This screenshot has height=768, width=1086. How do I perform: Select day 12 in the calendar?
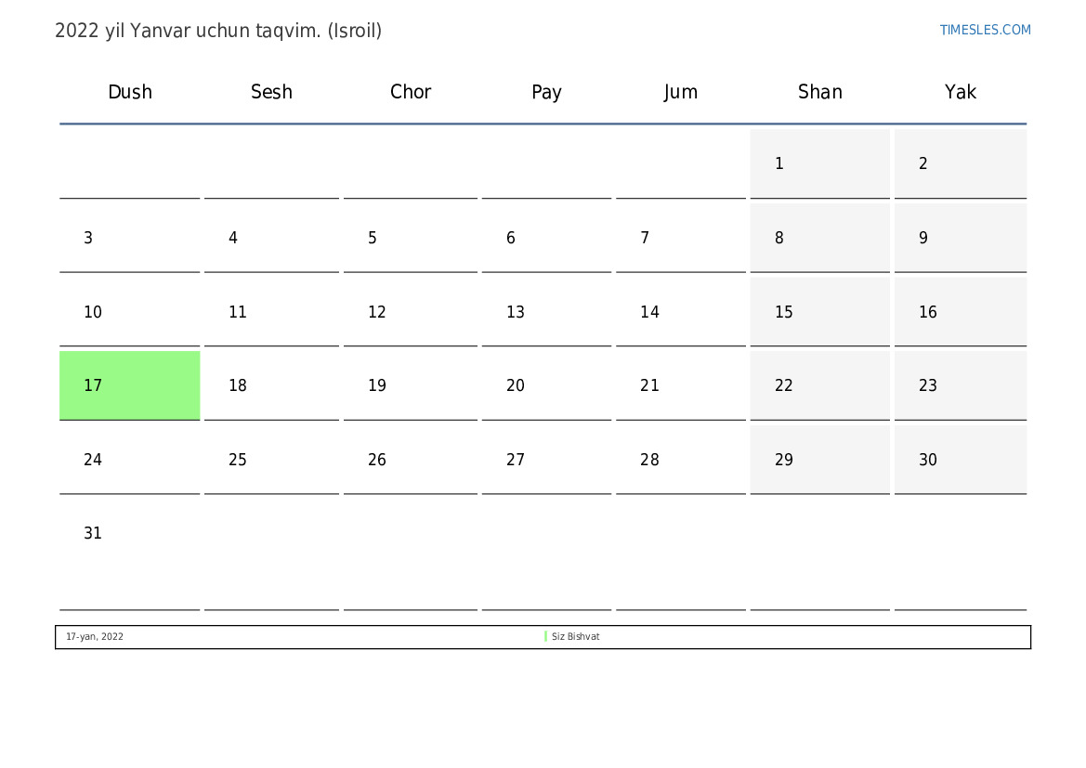pyautogui.click(x=410, y=312)
